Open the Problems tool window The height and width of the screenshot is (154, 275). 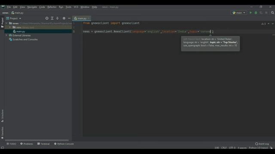pos(27,144)
